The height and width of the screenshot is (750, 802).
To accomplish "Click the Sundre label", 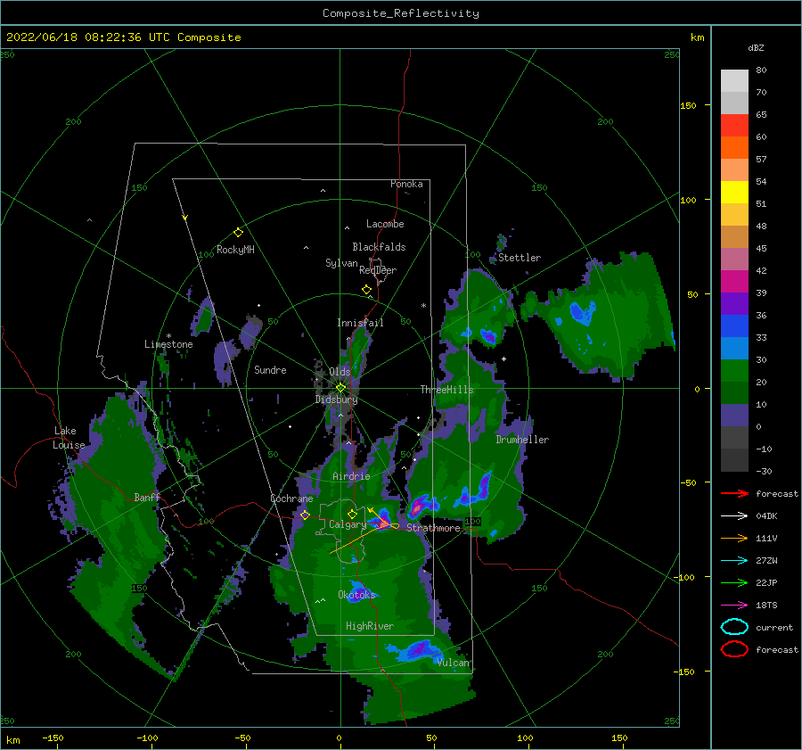I will tap(270, 369).
